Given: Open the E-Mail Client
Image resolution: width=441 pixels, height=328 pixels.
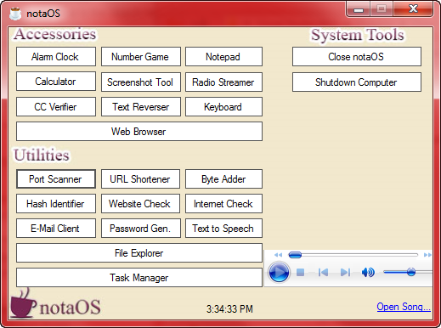Looking at the screenshot, I should tap(56, 229).
